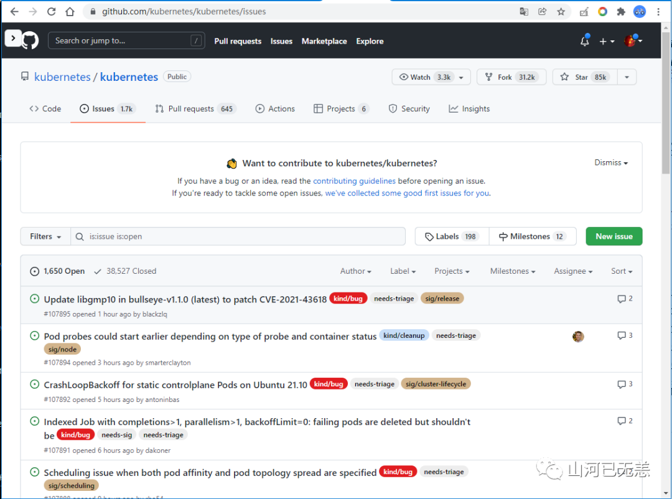Expand the sidebar arrow button

[13, 38]
